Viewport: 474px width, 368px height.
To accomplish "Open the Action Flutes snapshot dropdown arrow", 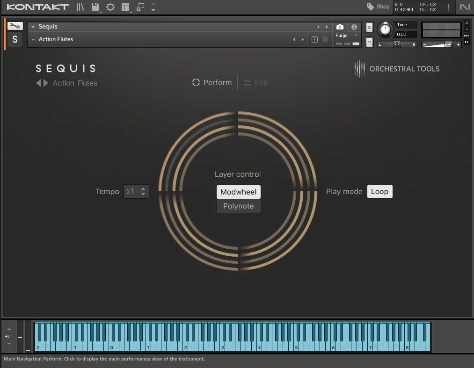I will [33, 40].
